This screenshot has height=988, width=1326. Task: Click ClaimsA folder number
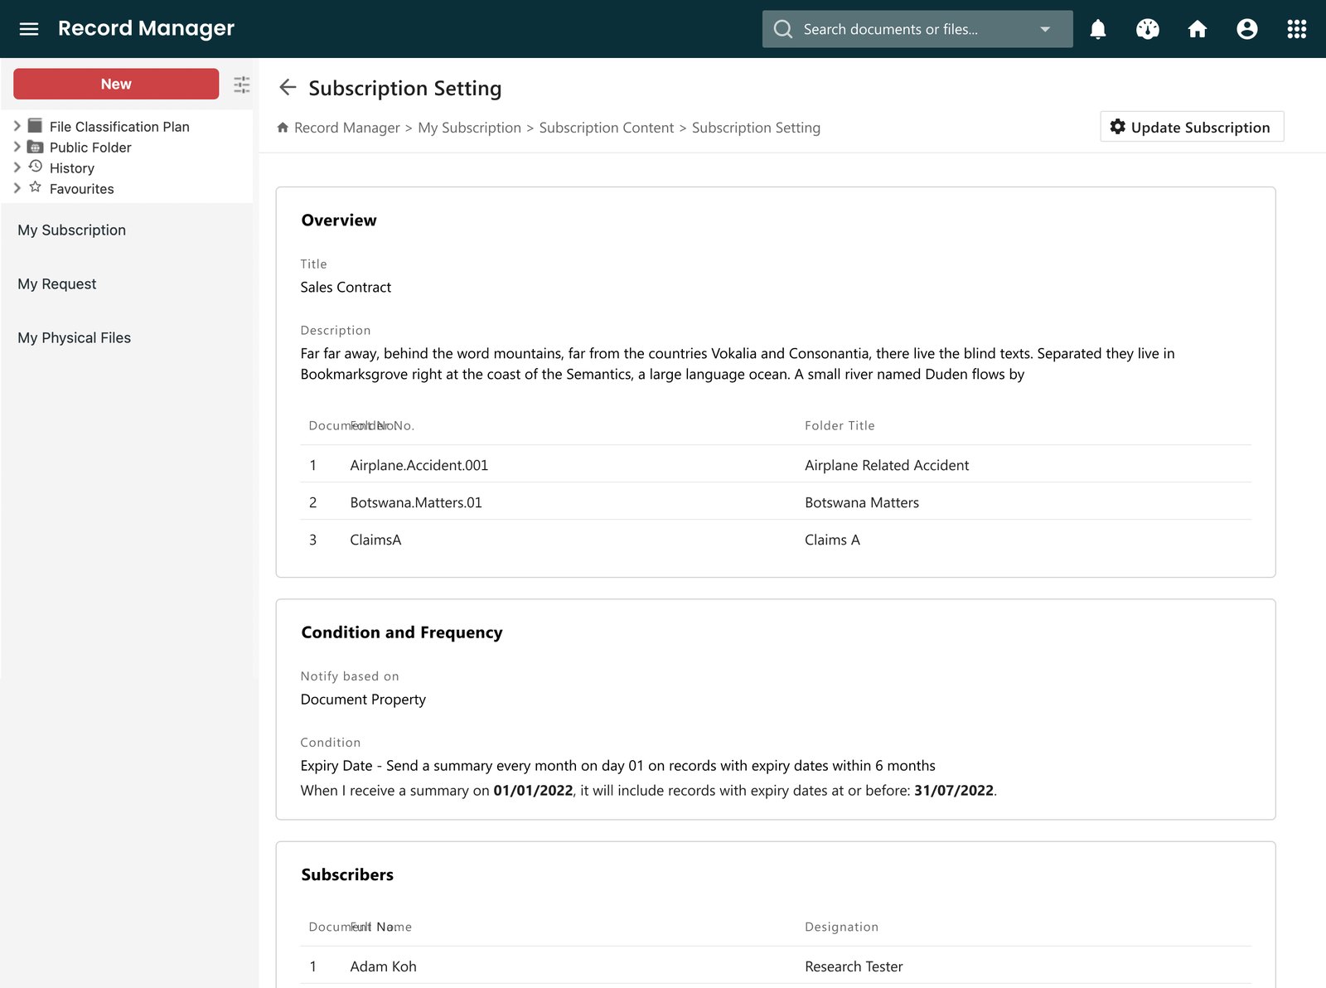[x=375, y=540]
